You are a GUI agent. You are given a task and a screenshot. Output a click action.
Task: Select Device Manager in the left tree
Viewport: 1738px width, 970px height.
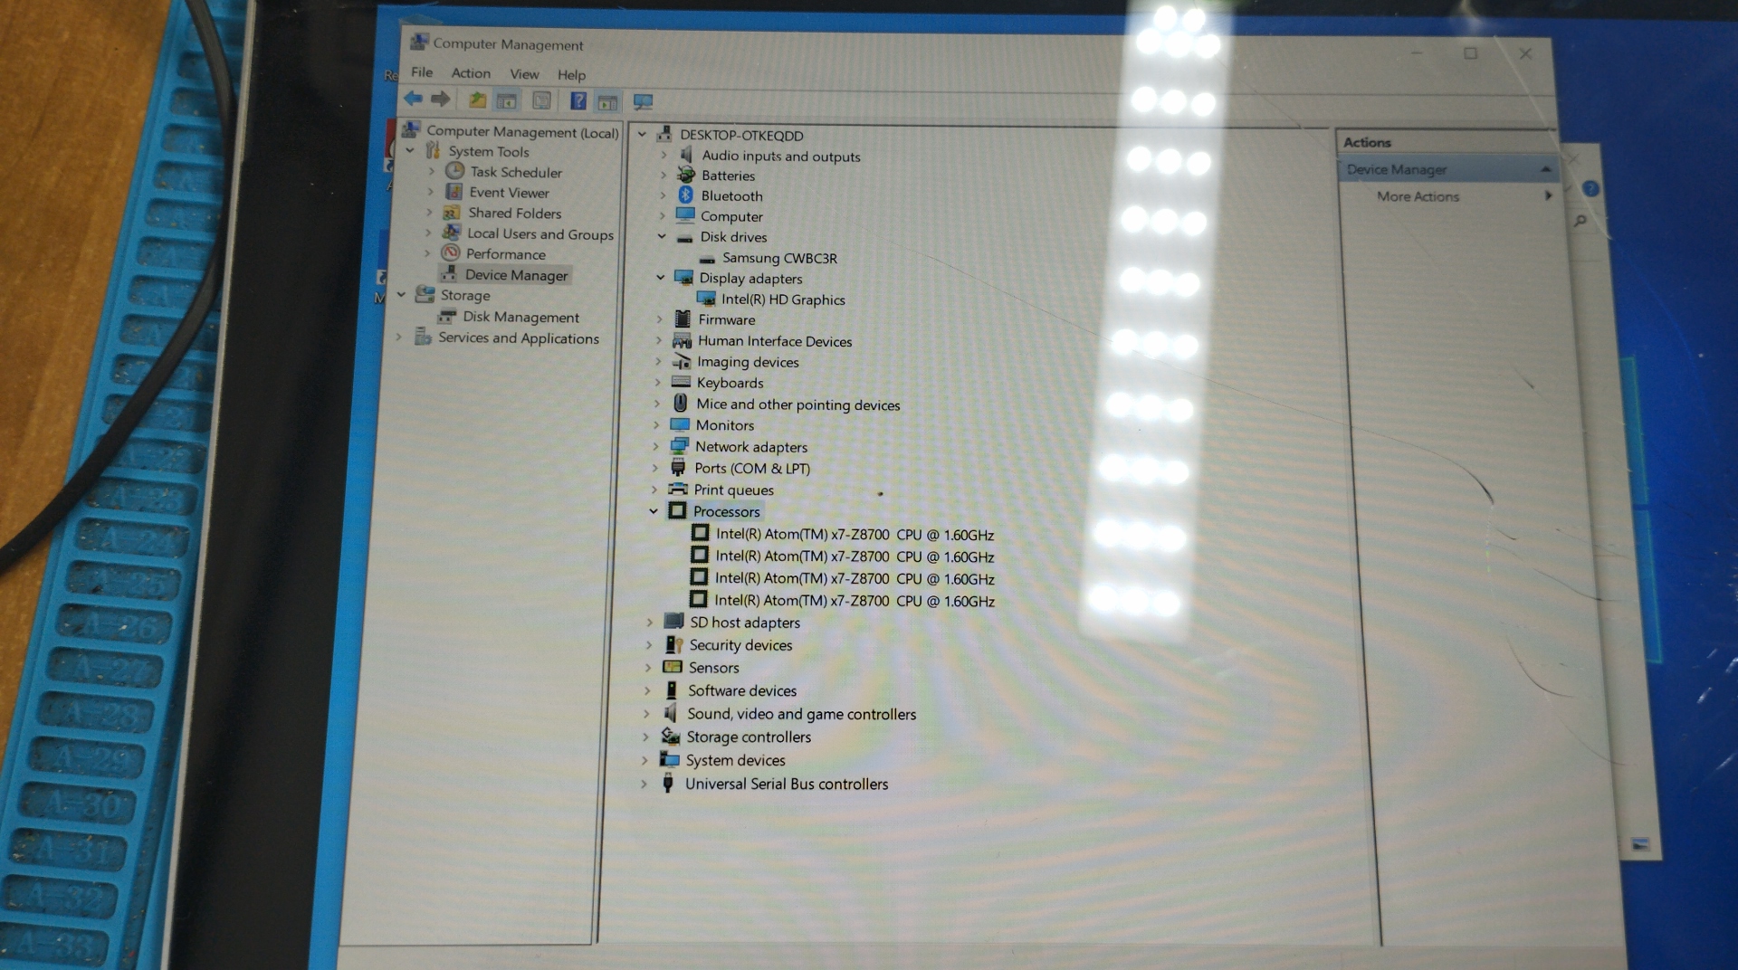(x=516, y=274)
